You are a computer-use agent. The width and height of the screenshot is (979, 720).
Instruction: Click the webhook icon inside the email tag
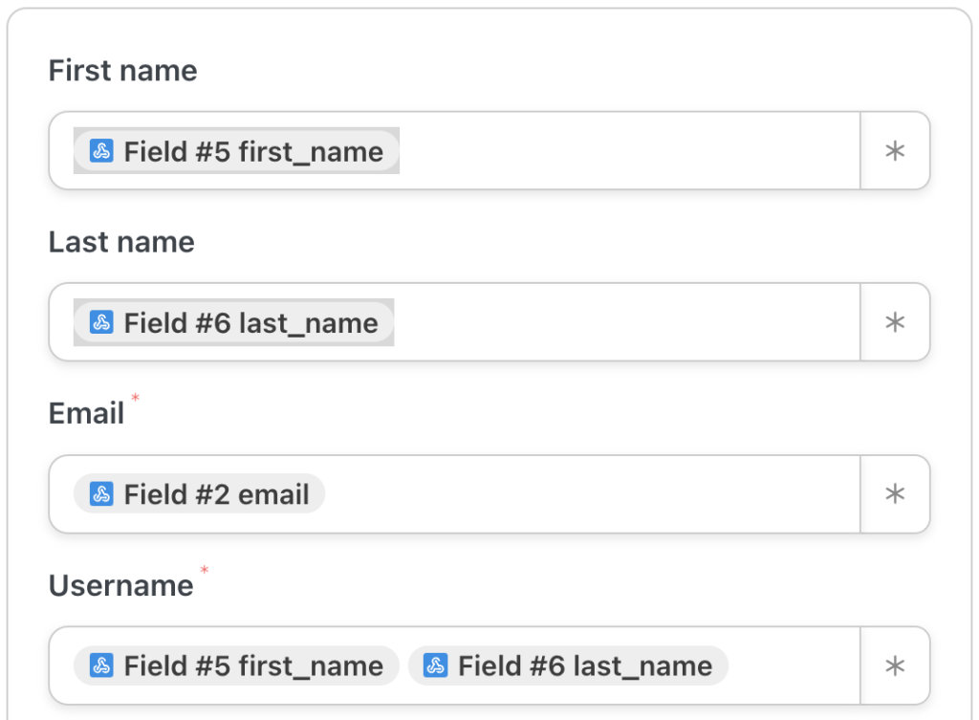[99, 494]
